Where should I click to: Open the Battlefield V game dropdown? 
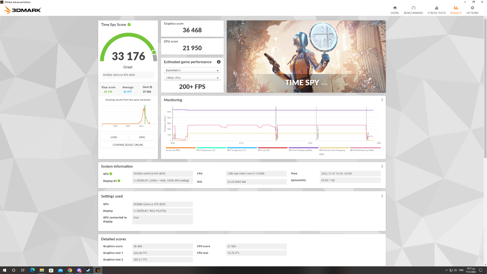(x=192, y=70)
